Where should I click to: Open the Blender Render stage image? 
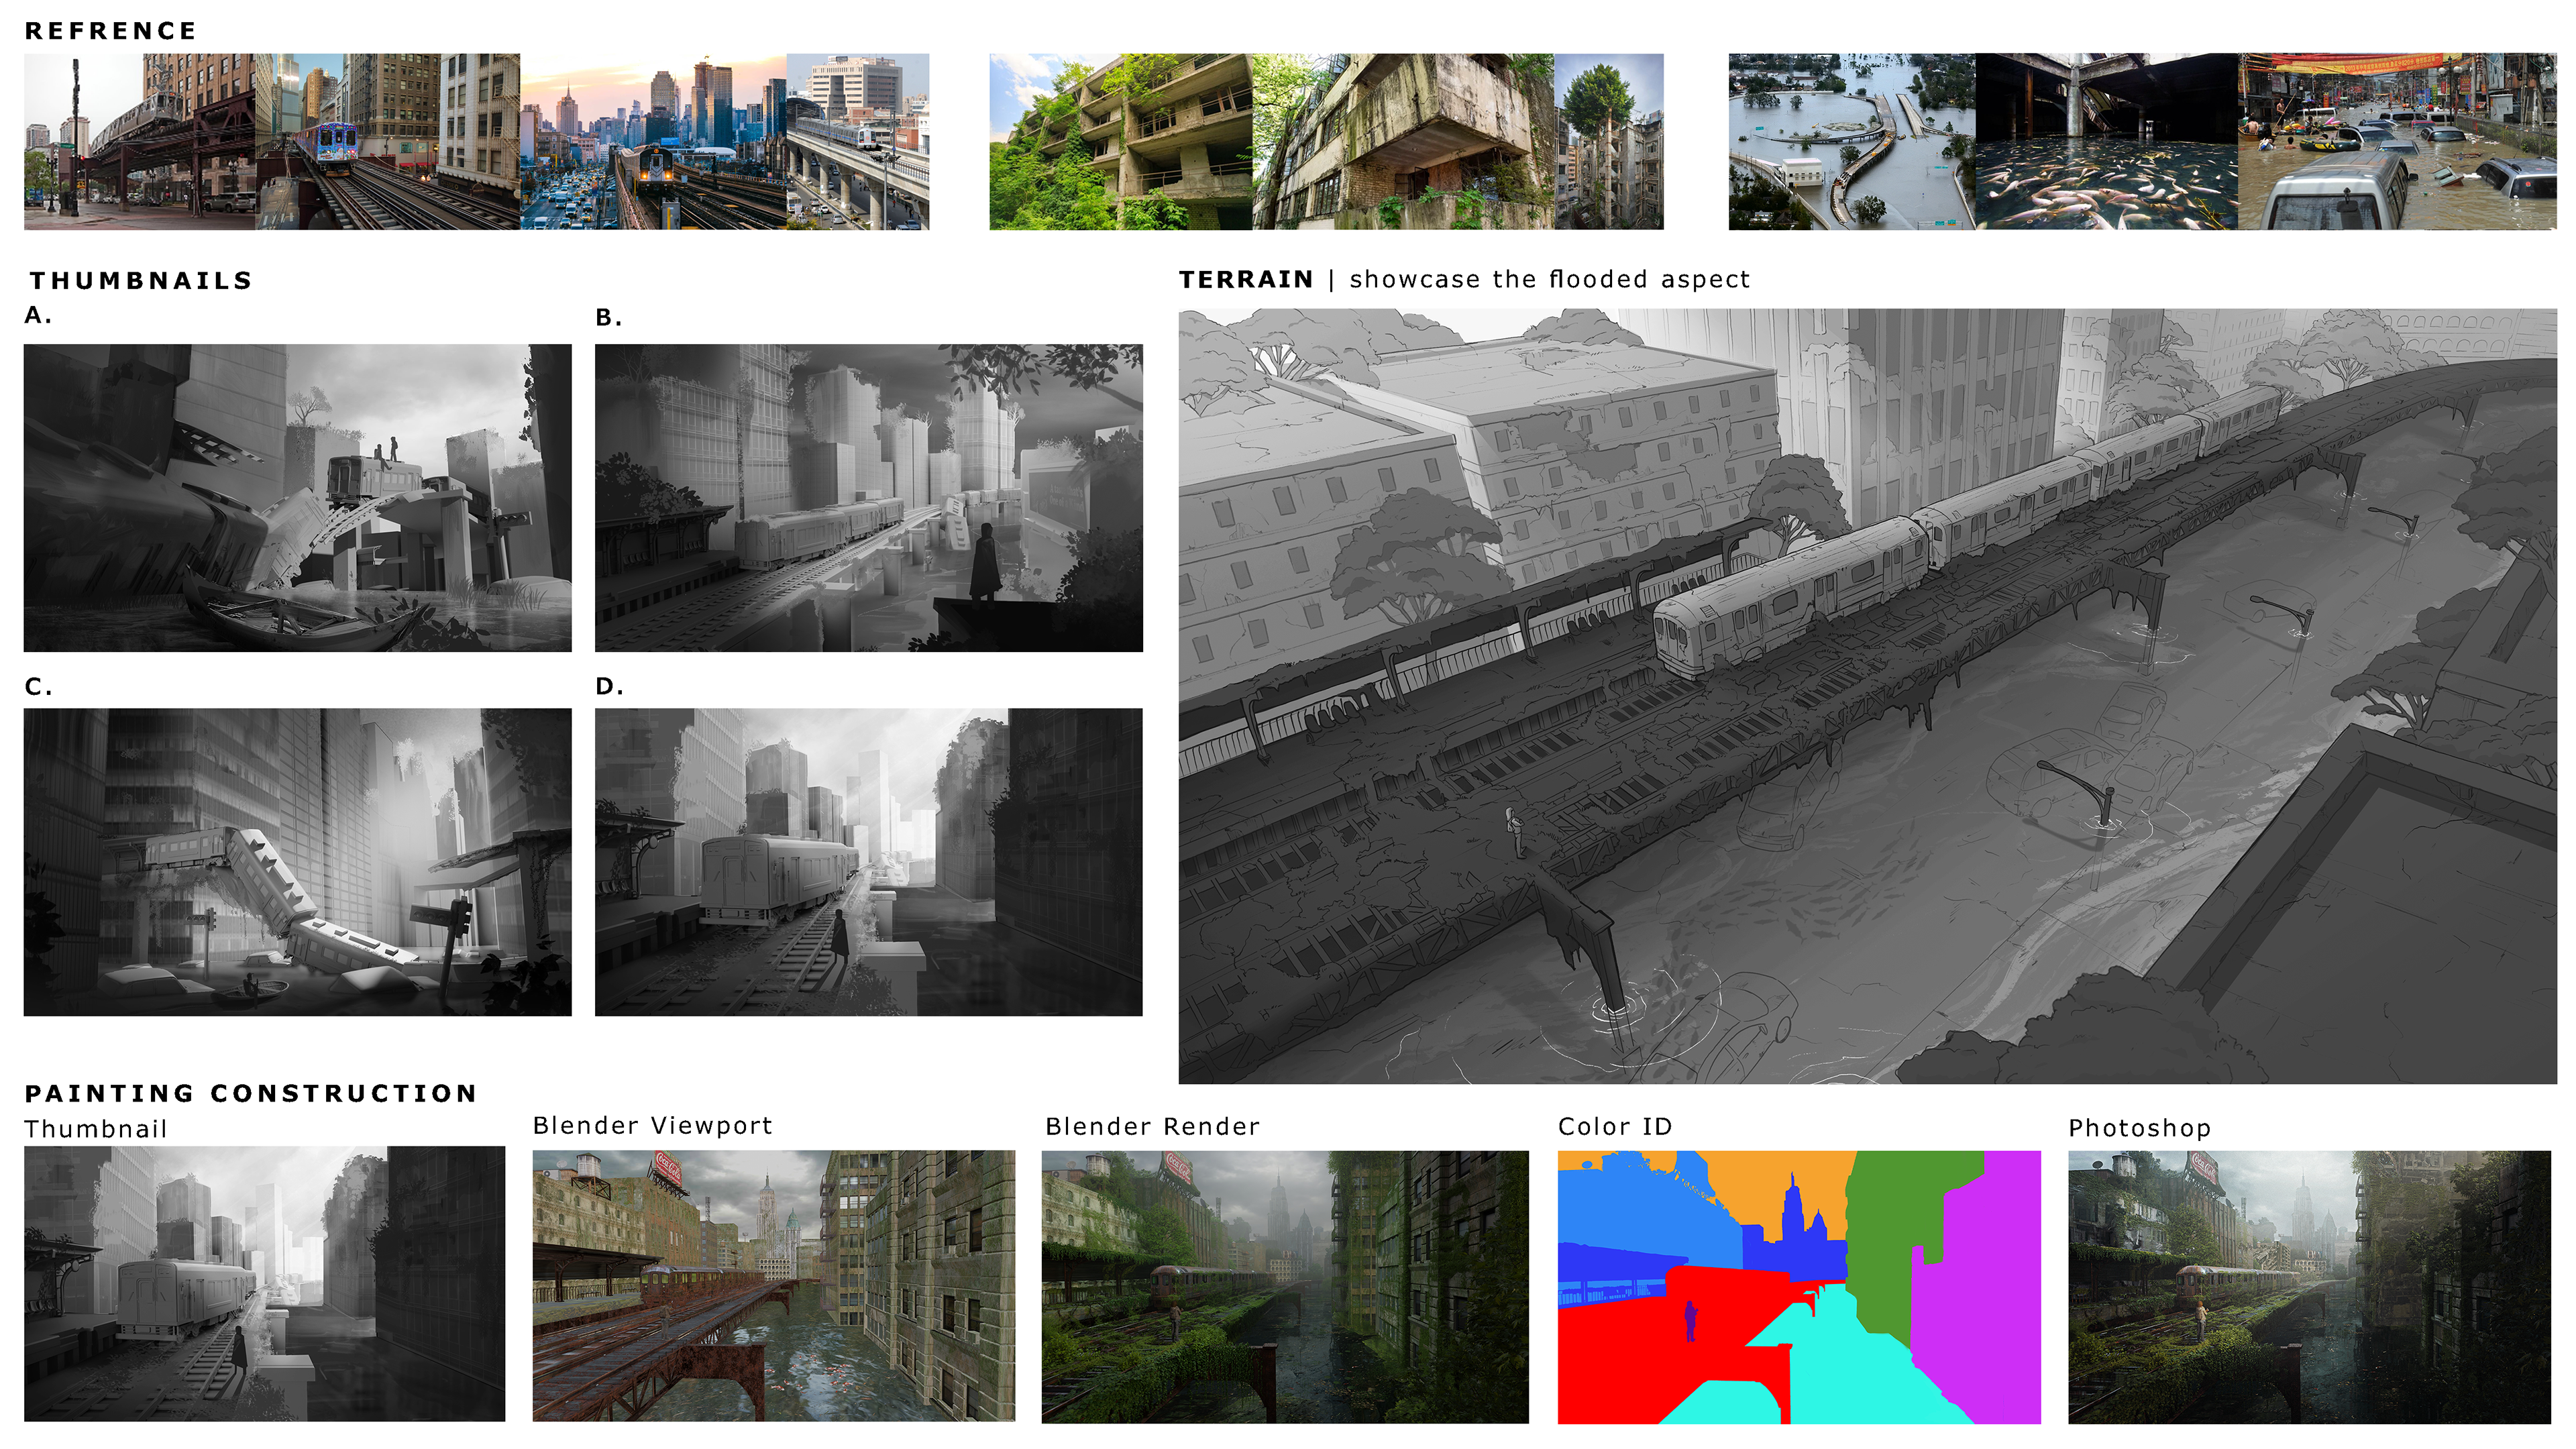1285,1287
